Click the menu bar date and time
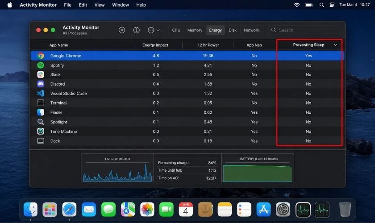Screen dimensions: 375x223 click(354, 5)
